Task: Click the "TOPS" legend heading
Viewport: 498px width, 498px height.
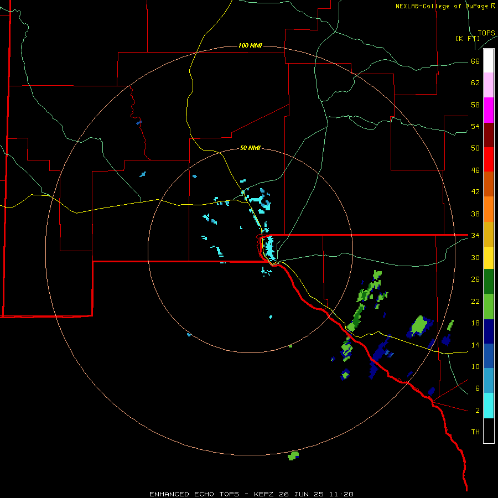Action: pyautogui.click(x=486, y=33)
